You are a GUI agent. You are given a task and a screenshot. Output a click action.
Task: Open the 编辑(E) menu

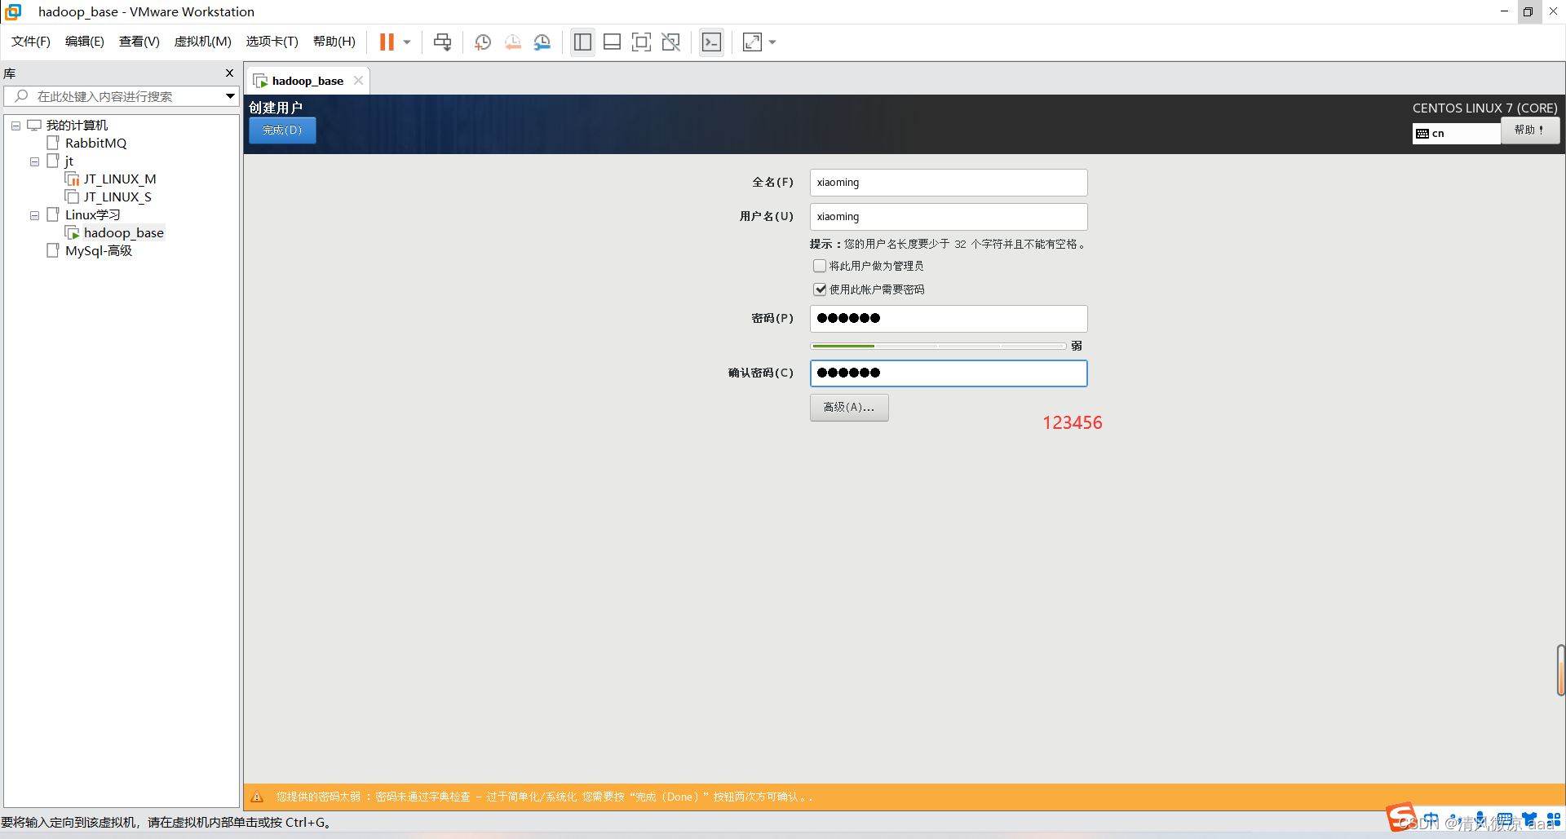click(x=85, y=42)
